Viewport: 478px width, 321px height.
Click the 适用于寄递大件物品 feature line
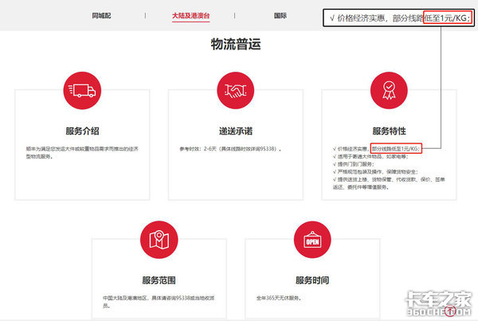(370, 156)
